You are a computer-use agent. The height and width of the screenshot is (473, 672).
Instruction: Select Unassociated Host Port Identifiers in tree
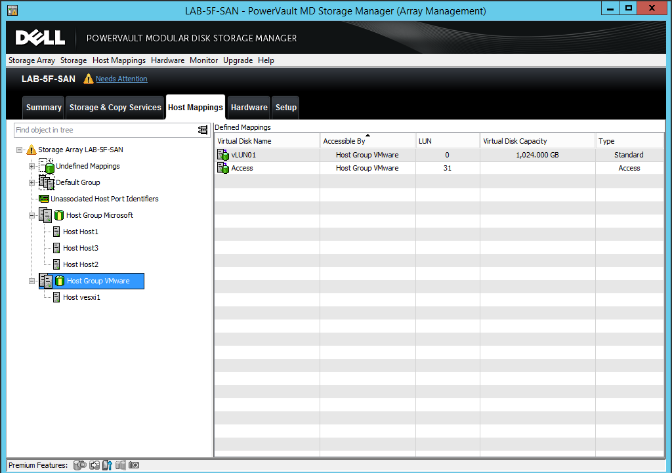(104, 199)
